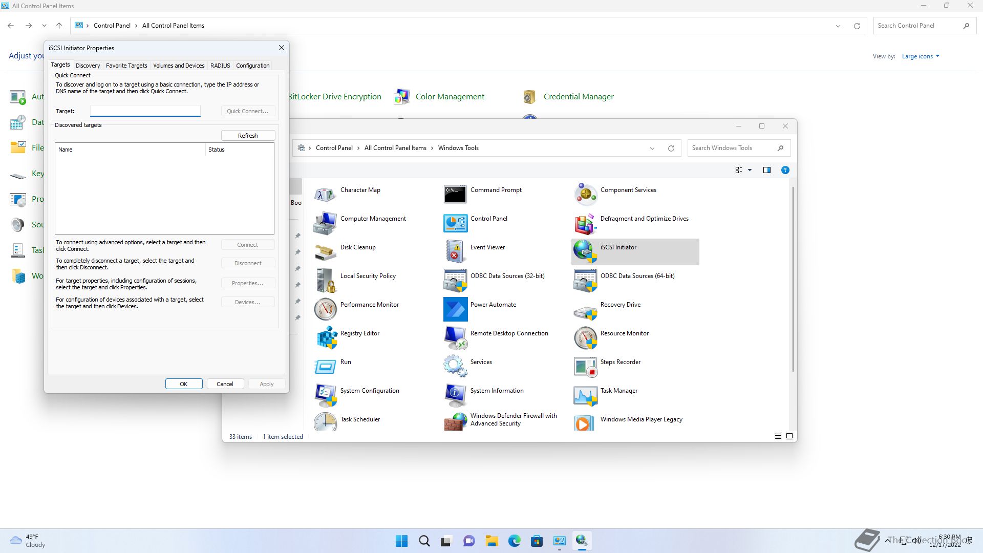Click OK in iSCSI Initiator Properties
Image resolution: width=983 pixels, height=553 pixels.
pyautogui.click(x=184, y=384)
